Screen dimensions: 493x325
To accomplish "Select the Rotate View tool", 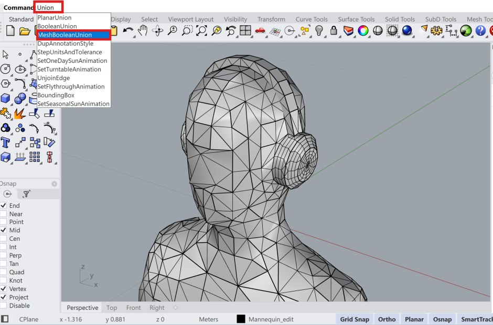I will [157, 31].
